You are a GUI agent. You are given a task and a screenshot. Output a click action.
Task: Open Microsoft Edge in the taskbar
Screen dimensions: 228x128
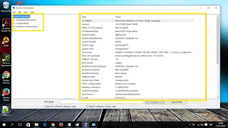[x=45, y=124]
